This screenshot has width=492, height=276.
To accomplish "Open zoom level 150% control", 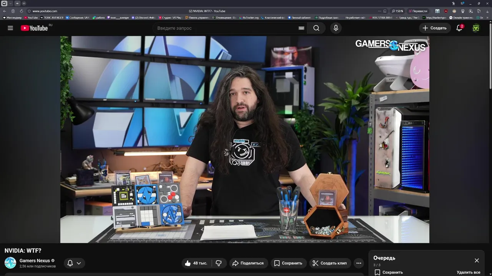I will (x=397, y=11).
